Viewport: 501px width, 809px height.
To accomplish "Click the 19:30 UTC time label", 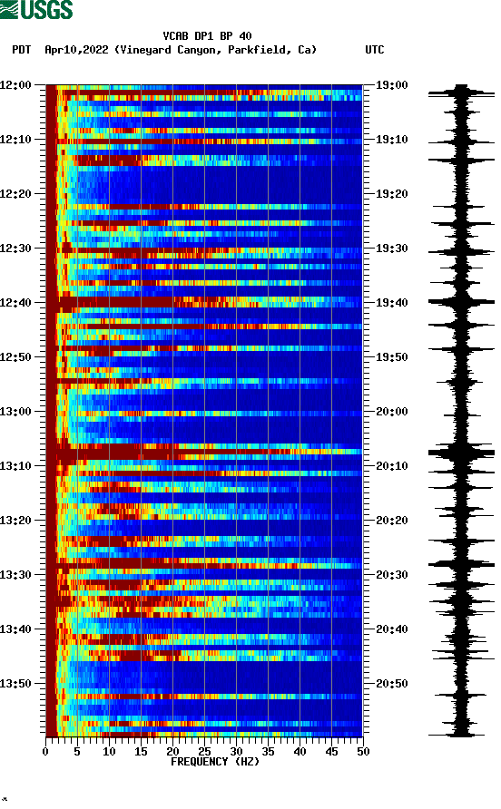I will pos(391,249).
